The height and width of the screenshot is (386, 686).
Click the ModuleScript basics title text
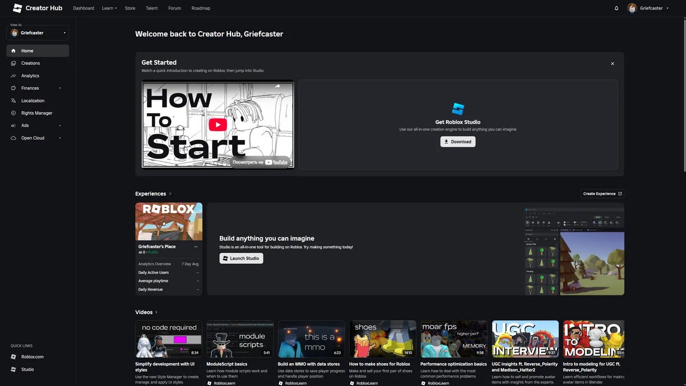pos(227,364)
